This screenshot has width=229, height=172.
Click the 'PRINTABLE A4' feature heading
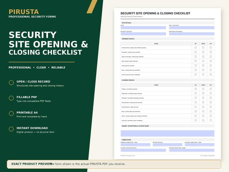click(27, 113)
